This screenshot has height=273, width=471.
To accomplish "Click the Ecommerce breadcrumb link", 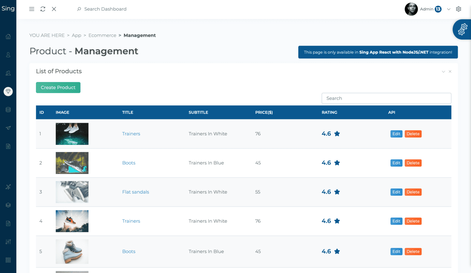I will tap(102, 35).
